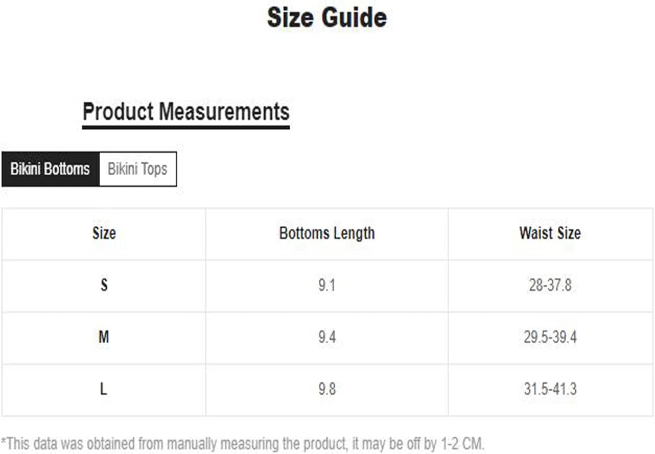Image resolution: width=655 pixels, height=454 pixels.
Task: Click the Product Measurements heading
Action: (x=185, y=112)
